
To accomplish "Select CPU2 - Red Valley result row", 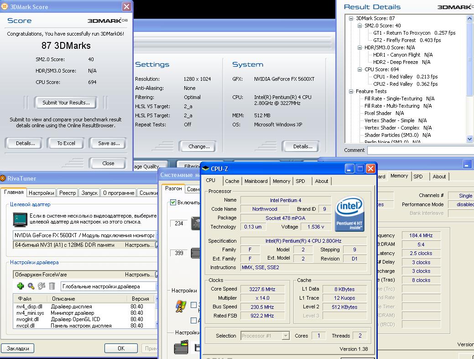I will [406, 84].
